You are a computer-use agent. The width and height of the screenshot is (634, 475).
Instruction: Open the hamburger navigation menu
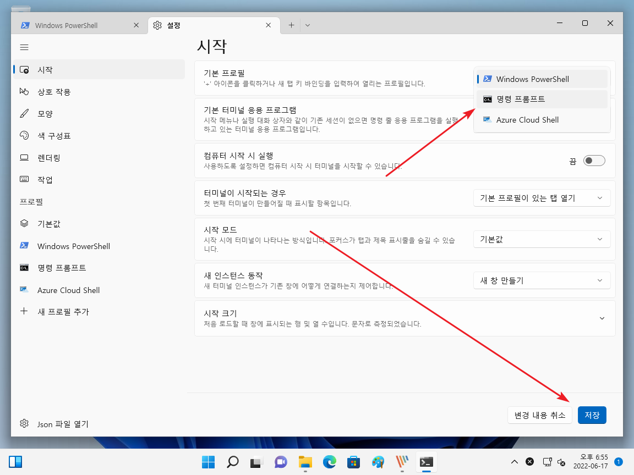click(24, 48)
